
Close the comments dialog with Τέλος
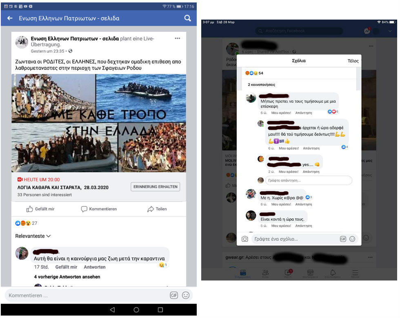[x=353, y=61]
